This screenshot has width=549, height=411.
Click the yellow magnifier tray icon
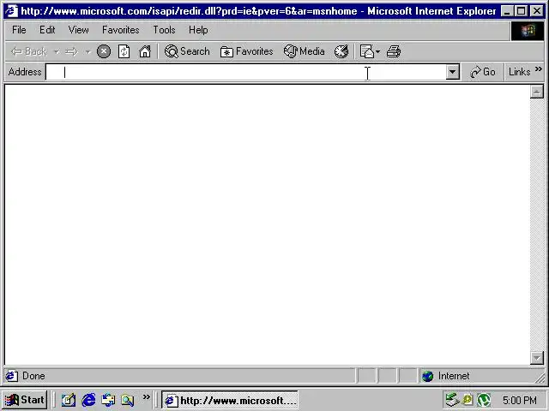[x=468, y=400]
